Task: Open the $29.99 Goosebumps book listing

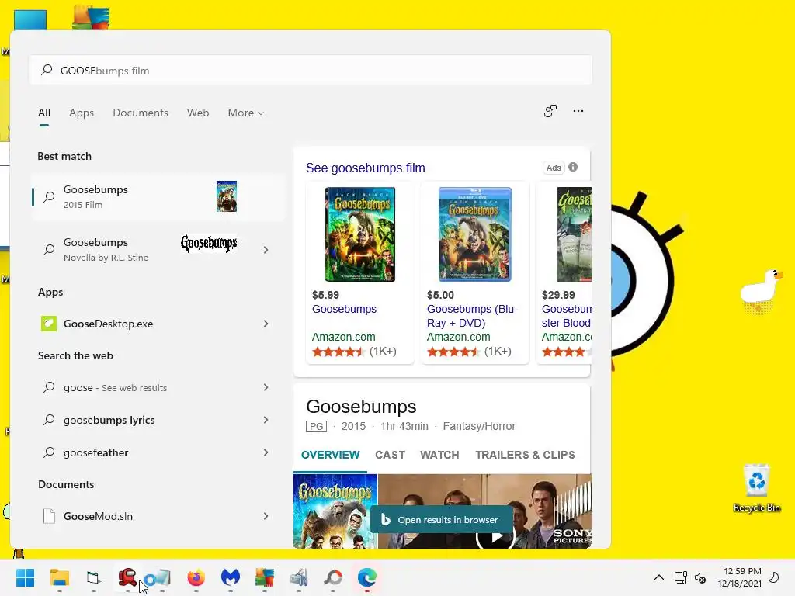Action: 565,272
